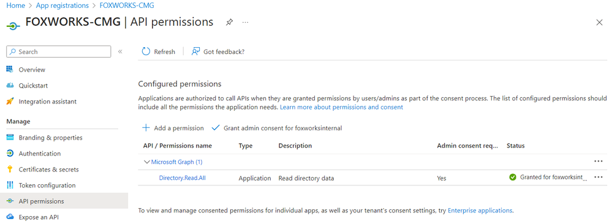The width and height of the screenshot is (612, 224).
Task: Select Branding & properties
Action: pos(45,138)
